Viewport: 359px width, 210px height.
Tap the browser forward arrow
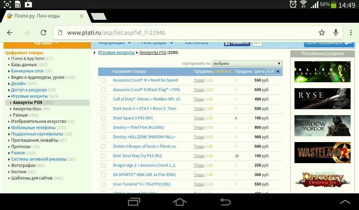coord(27,33)
